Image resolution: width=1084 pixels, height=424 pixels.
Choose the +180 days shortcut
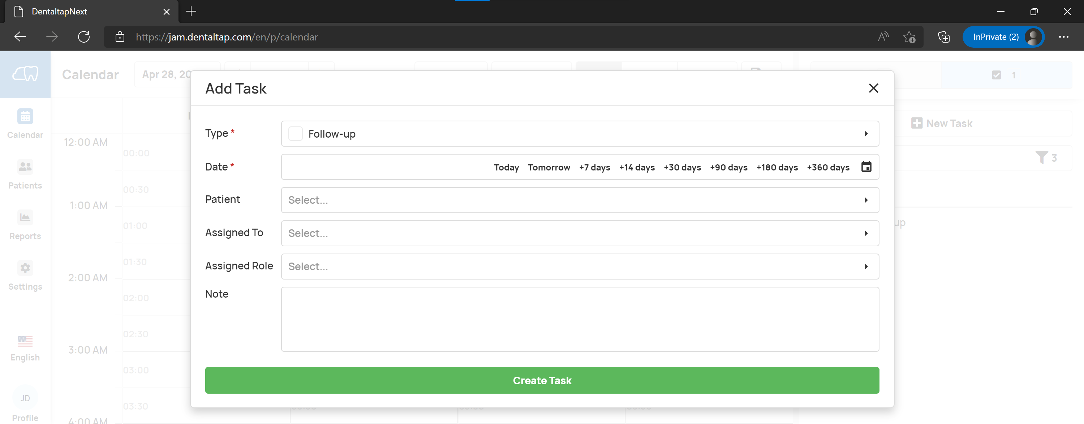point(777,168)
